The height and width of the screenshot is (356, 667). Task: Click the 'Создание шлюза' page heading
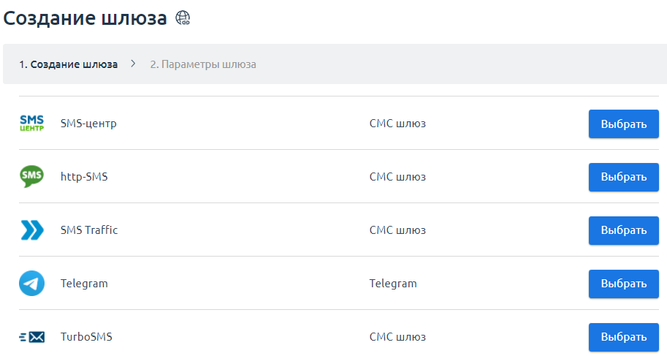coord(85,19)
